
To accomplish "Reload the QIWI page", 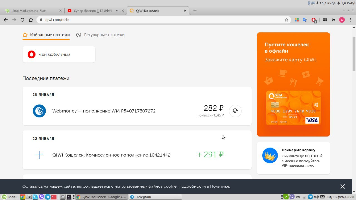I will (23, 20).
